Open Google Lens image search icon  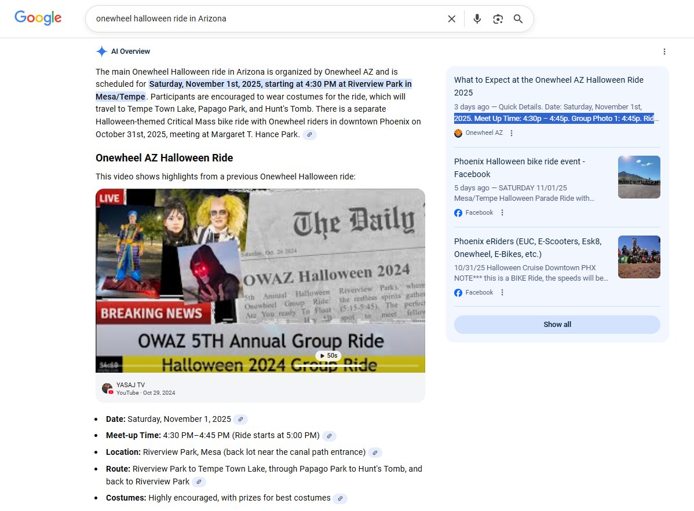tap(498, 19)
